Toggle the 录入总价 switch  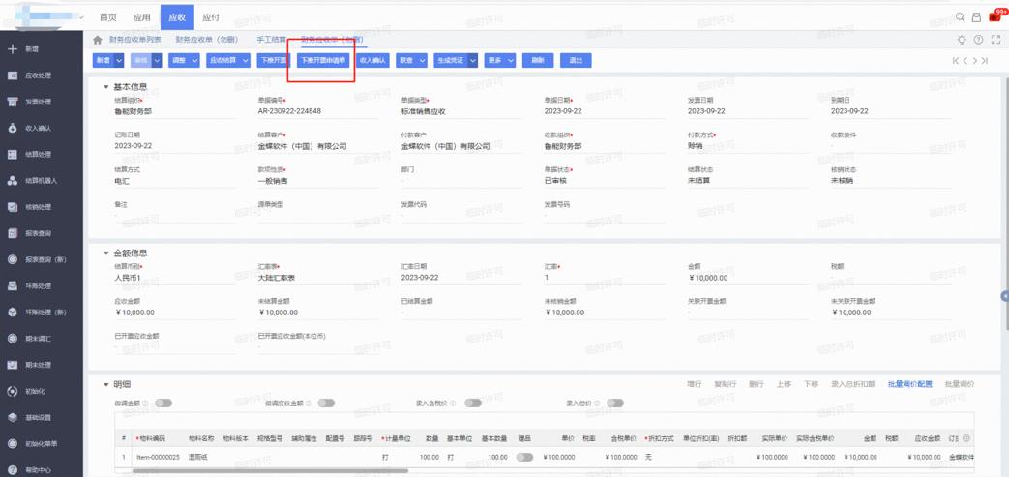(x=615, y=402)
